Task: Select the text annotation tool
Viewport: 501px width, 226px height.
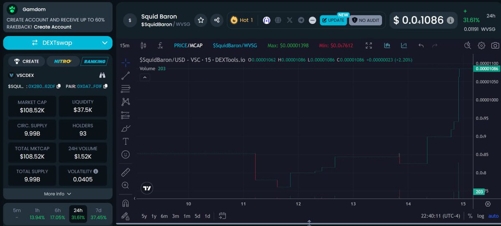Action: coord(125,141)
